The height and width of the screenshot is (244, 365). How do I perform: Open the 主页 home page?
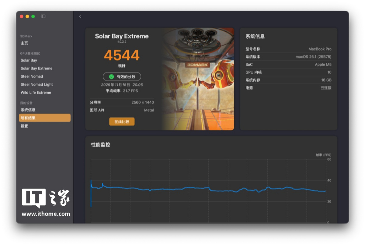(24, 43)
